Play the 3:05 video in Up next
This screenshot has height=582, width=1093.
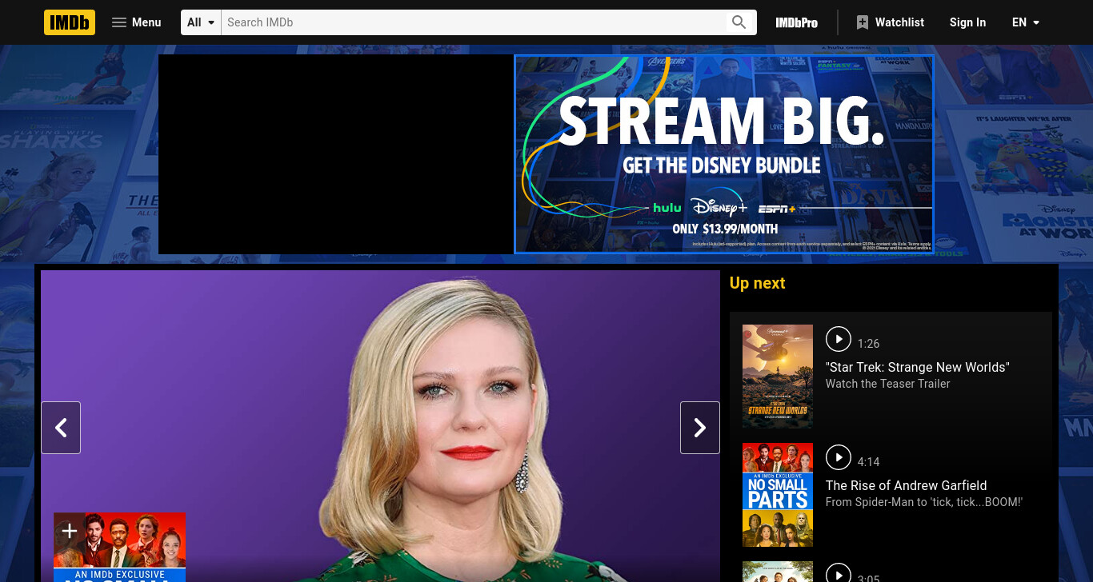839,574
